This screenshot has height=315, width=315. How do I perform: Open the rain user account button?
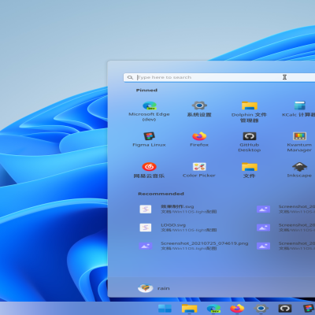[154, 288]
